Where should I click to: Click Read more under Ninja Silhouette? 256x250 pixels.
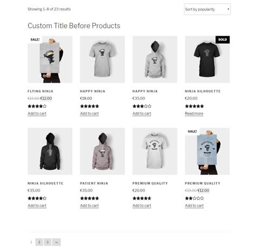(x=194, y=113)
